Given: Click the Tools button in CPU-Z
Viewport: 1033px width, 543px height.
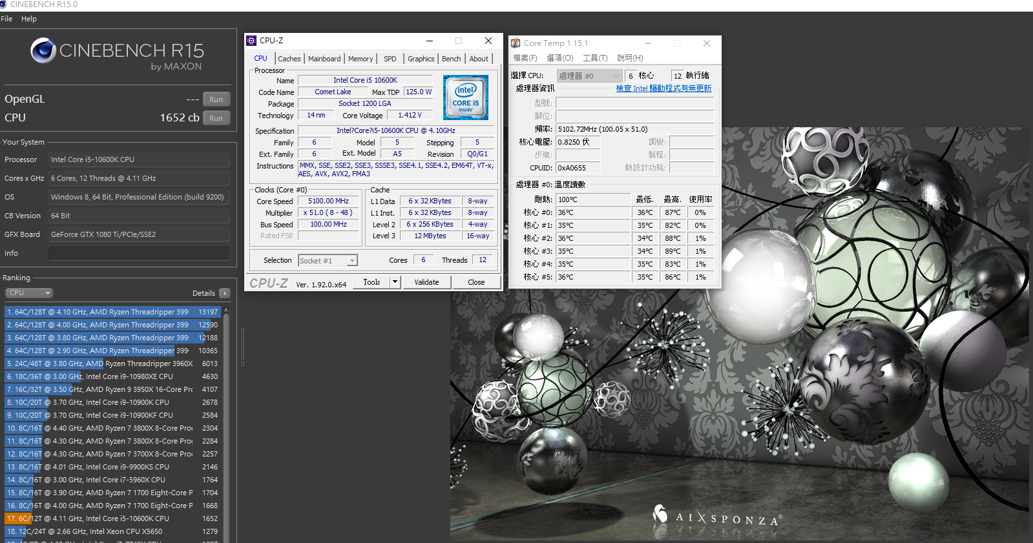Looking at the screenshot, I should click(371, 282).
